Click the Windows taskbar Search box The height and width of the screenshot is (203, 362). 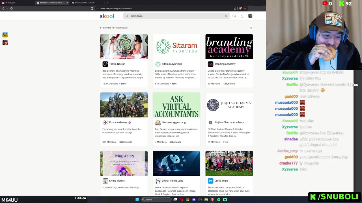pos(156,200)
